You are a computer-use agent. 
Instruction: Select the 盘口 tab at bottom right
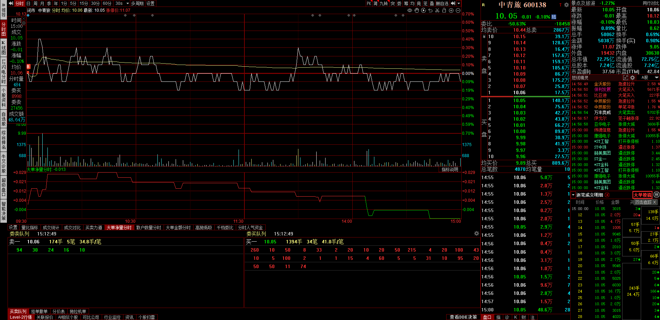487,317
